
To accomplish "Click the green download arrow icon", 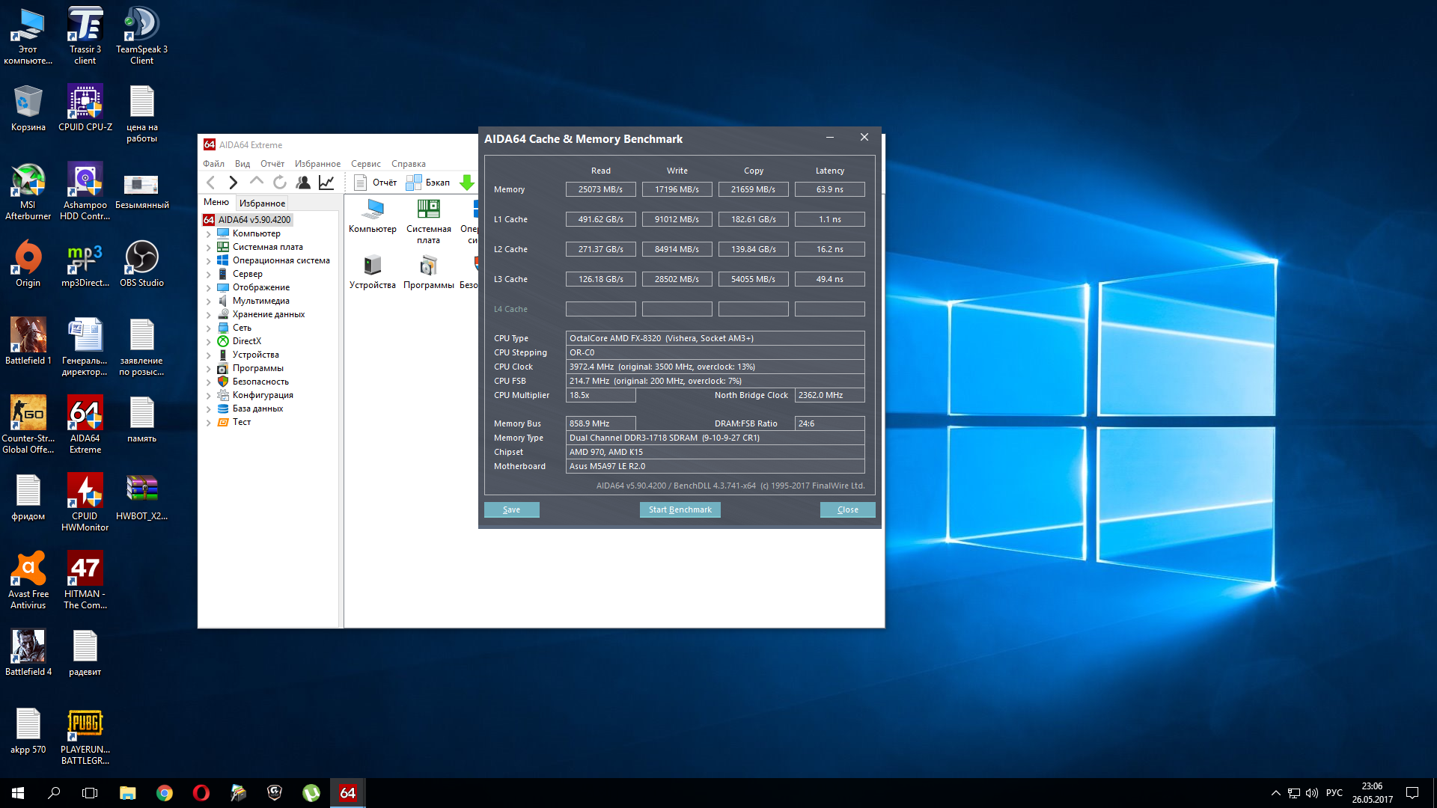I will pos(467,183).
